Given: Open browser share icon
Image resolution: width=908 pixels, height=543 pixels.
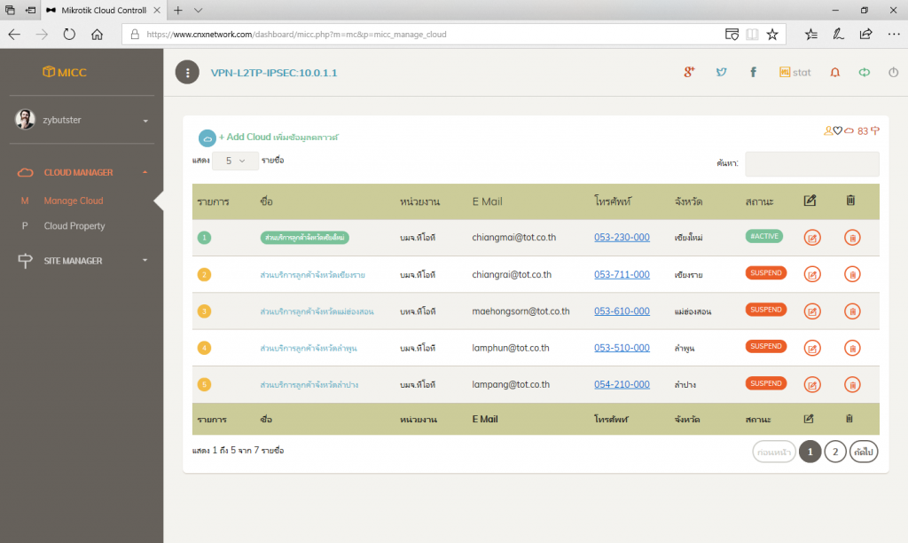Looking at the screenshot, I should (865, 35).
